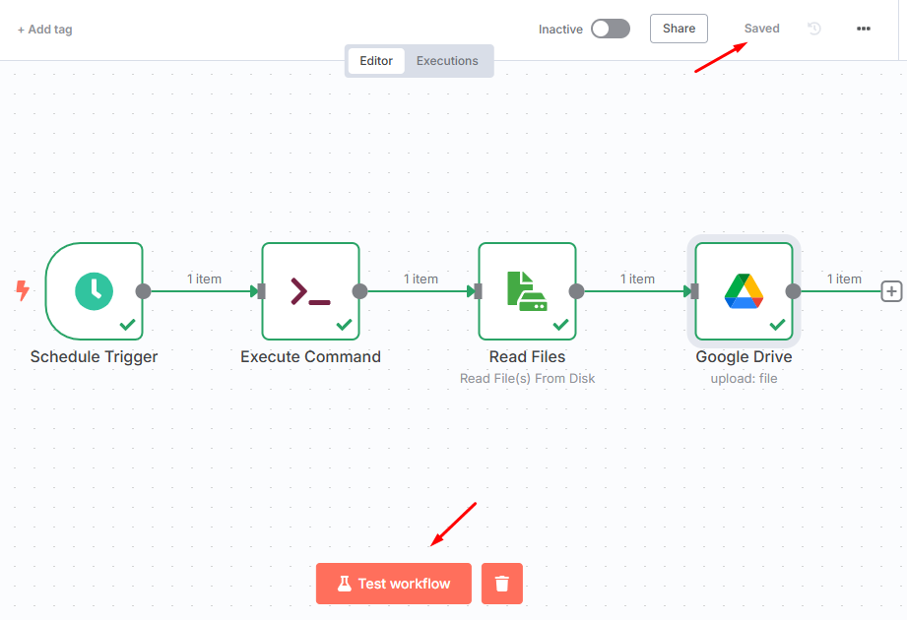907x620 pixels.
Task: Click the Execute Command name label
Action: coord(310,356)
